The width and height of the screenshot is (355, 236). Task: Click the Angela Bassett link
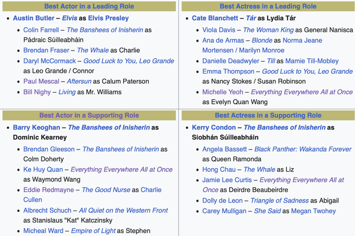(x=224, y=149)
